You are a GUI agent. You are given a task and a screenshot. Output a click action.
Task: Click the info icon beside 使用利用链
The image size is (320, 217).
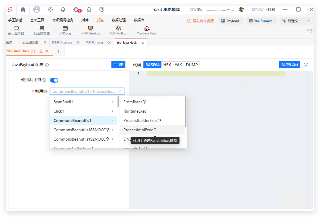click(44, 80)
